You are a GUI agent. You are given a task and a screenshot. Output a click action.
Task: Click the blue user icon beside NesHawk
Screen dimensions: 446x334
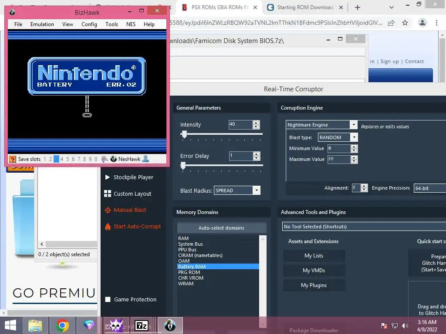point(145,159)
